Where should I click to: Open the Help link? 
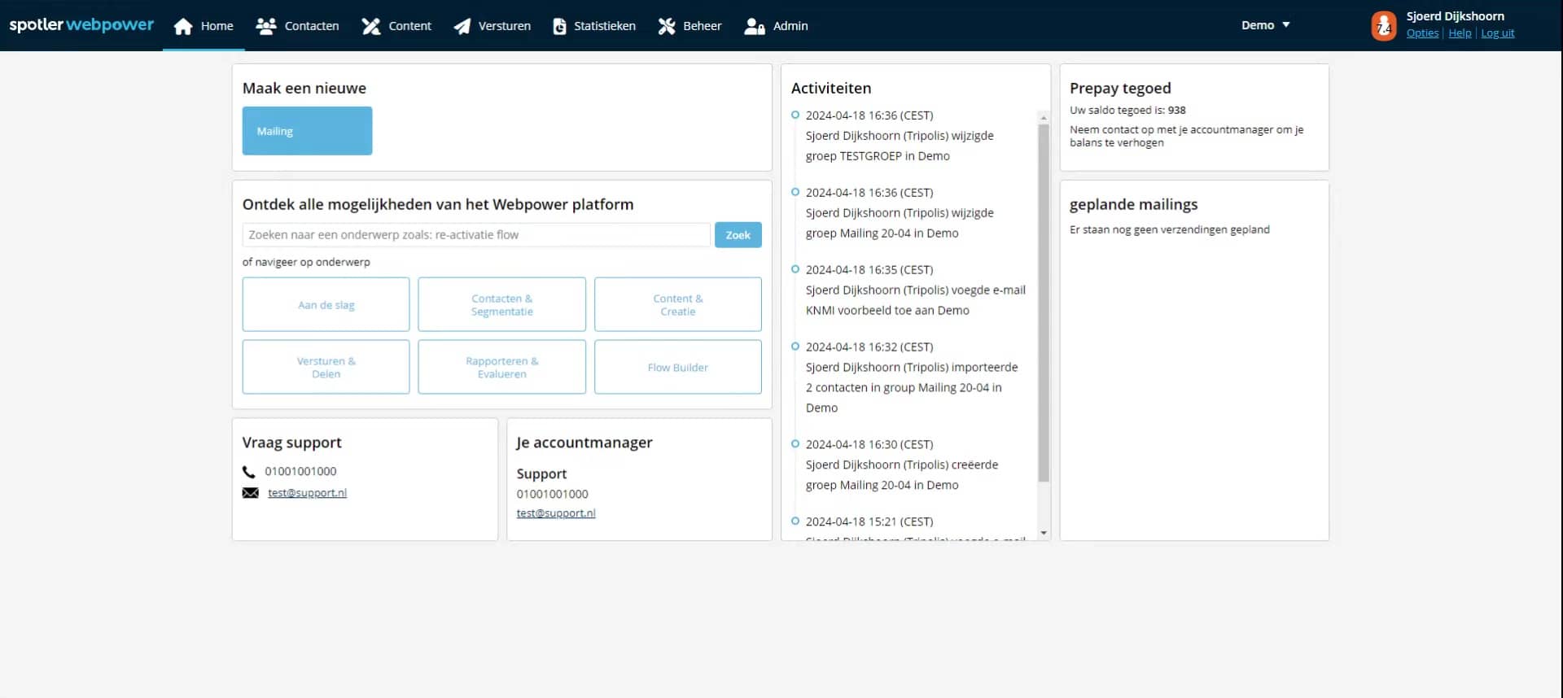(1460, 33)
